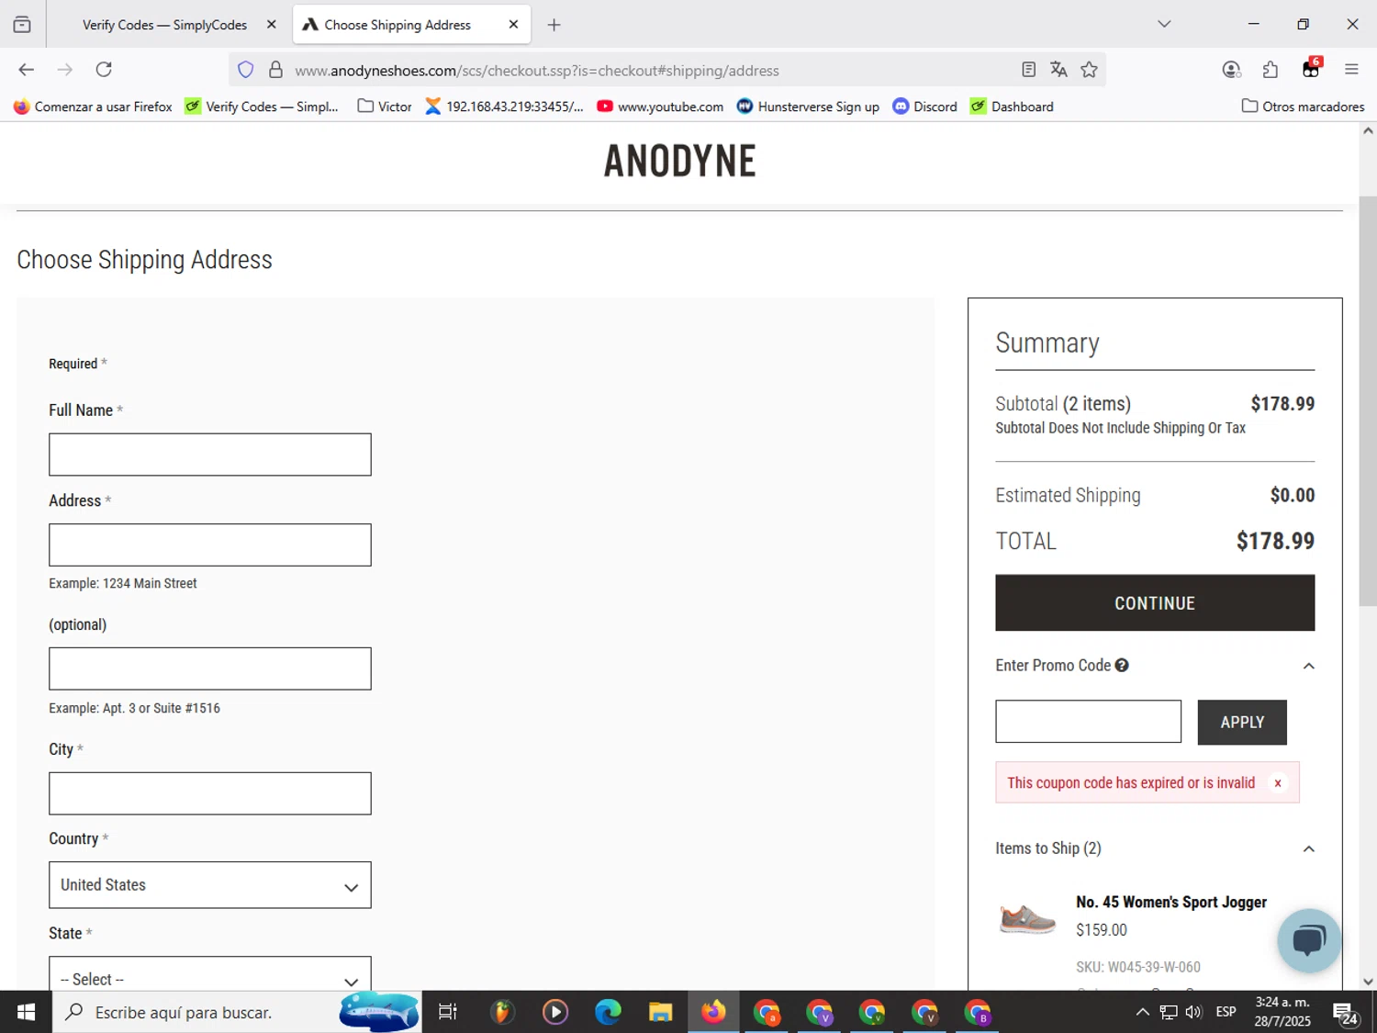
Task: Click the APPLY promo code button
Action: [x=1242, y=723]
